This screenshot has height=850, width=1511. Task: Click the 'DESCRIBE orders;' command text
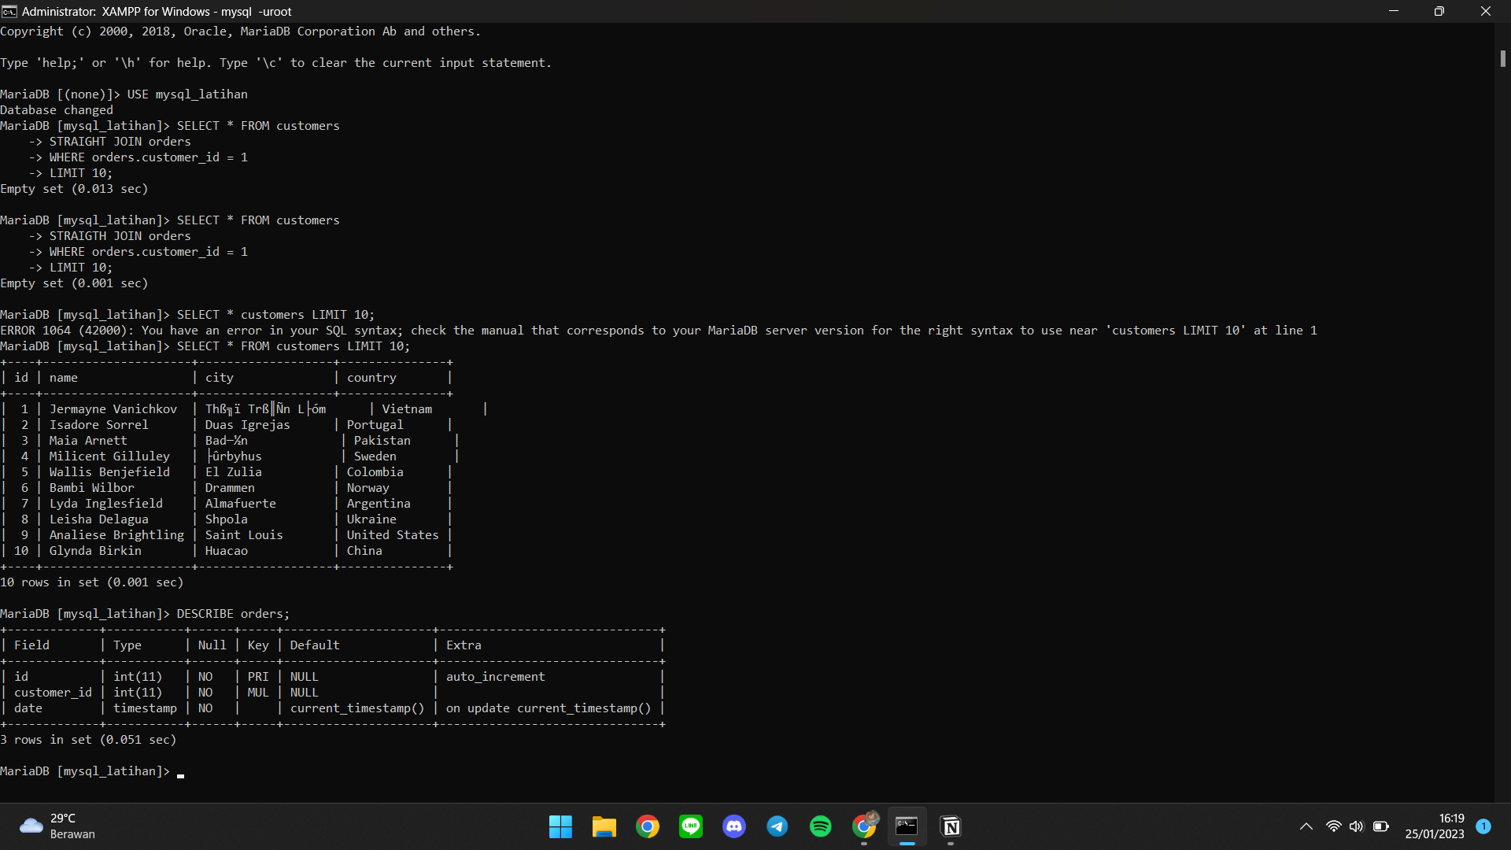click(x=233, y=614)
